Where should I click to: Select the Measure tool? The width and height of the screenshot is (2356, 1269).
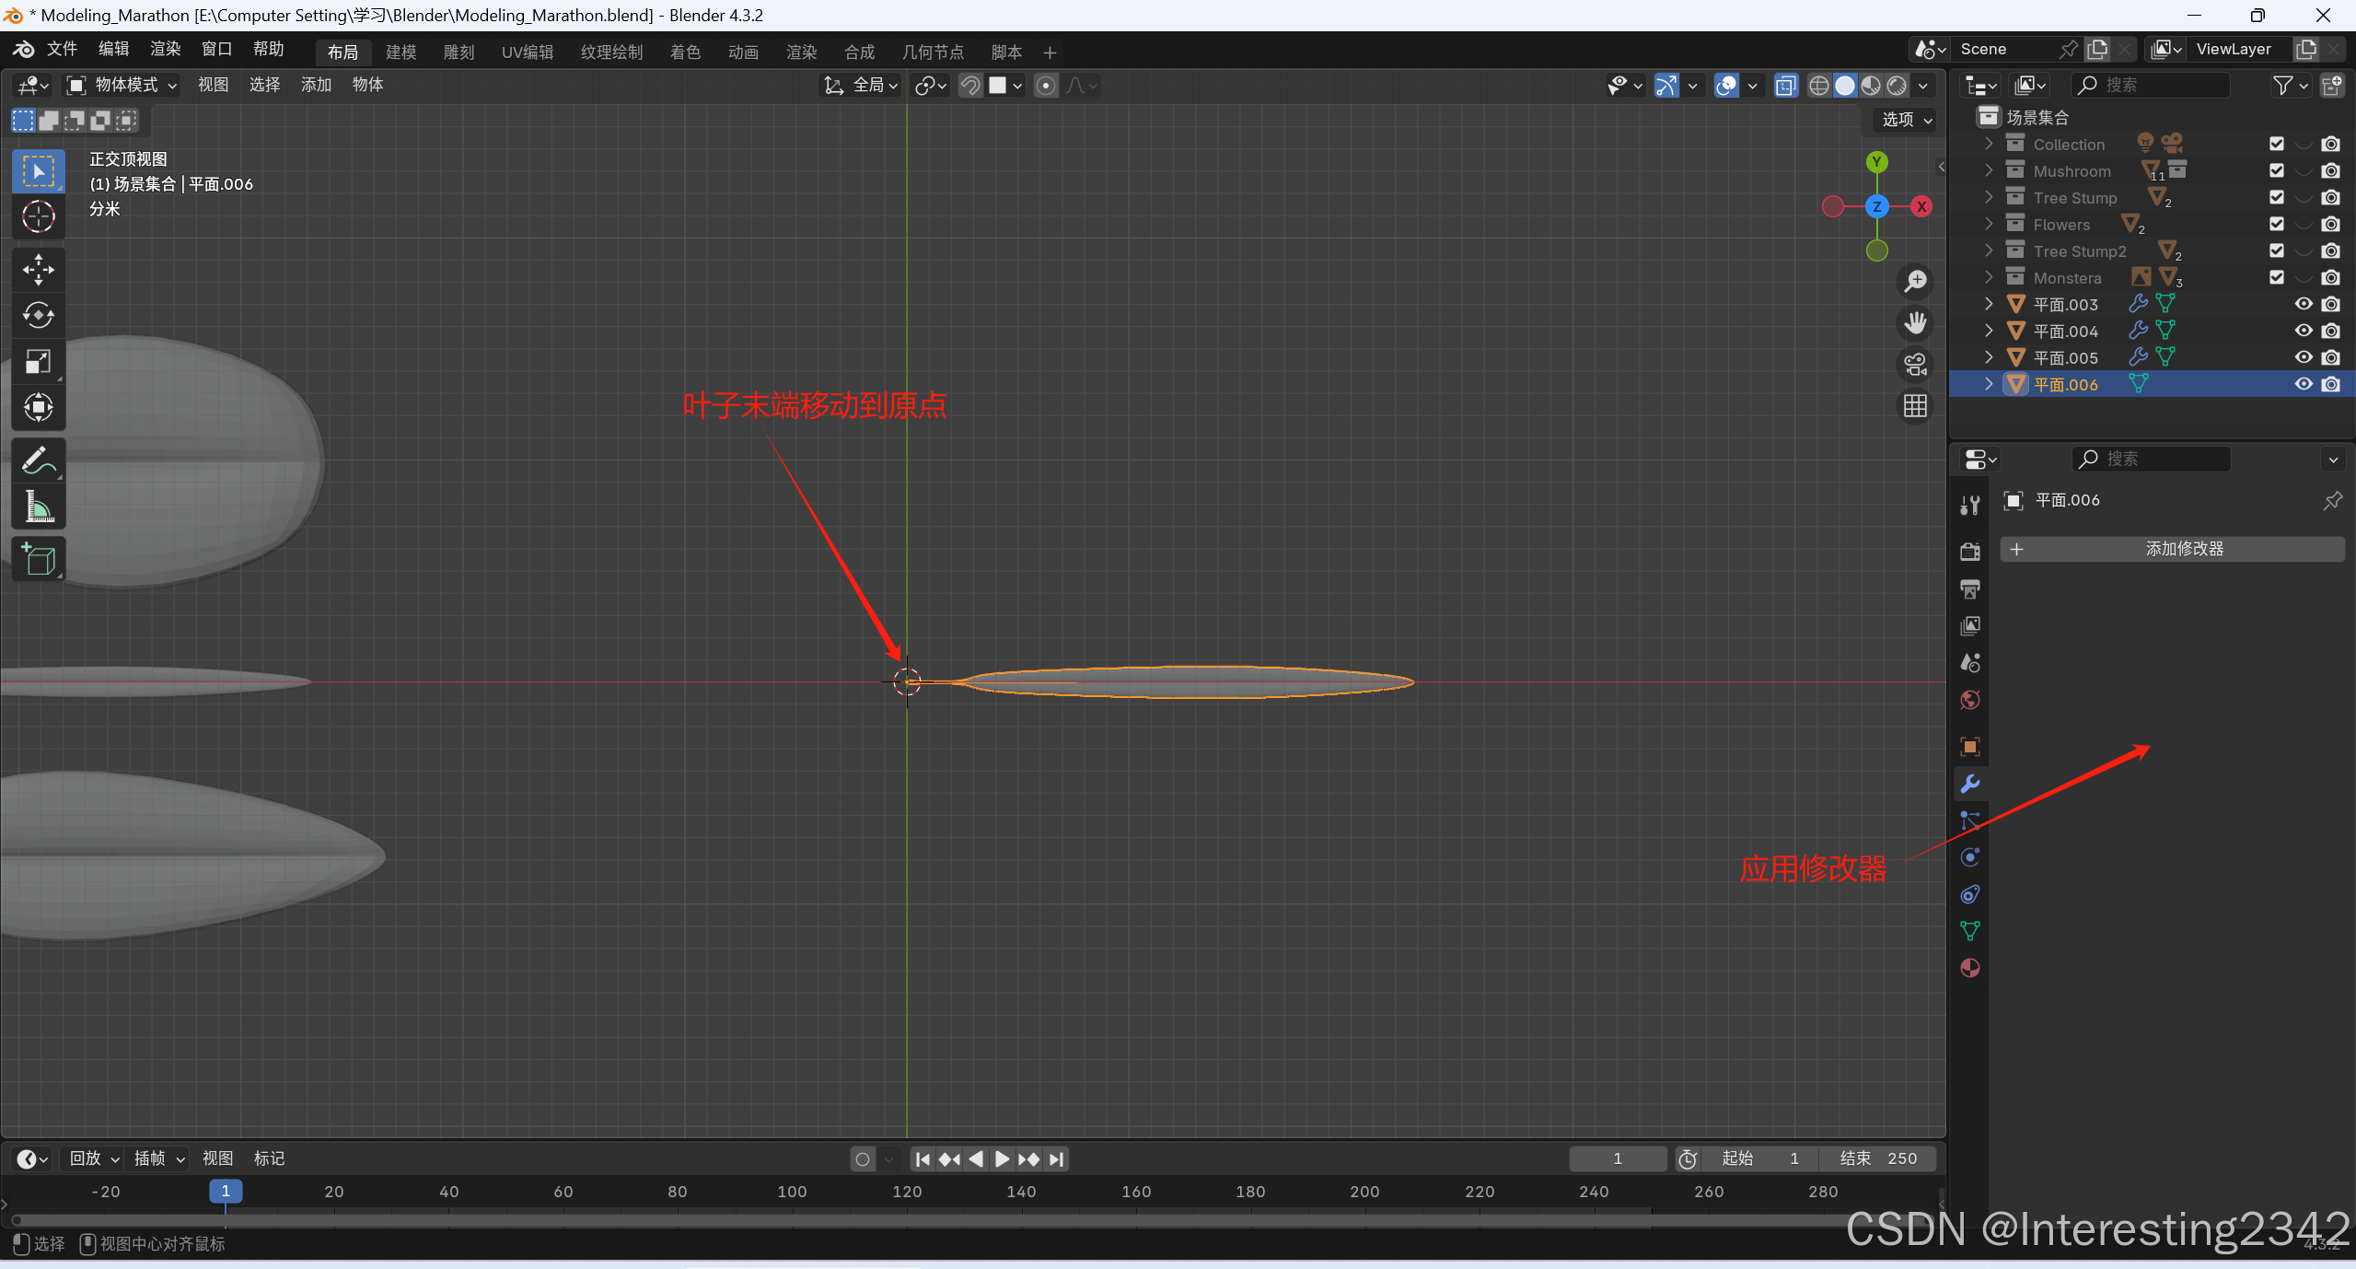pos(38,506)
